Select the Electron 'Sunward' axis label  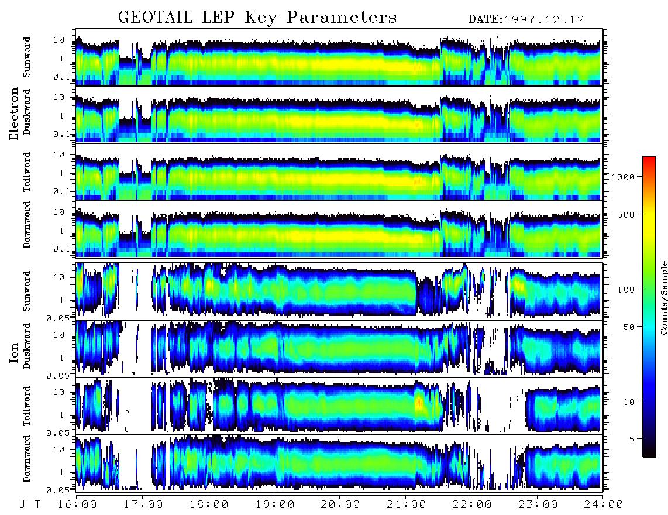(27, 57)
